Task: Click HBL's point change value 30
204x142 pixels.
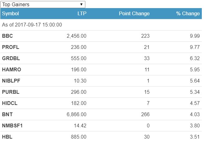Action: 146,137
